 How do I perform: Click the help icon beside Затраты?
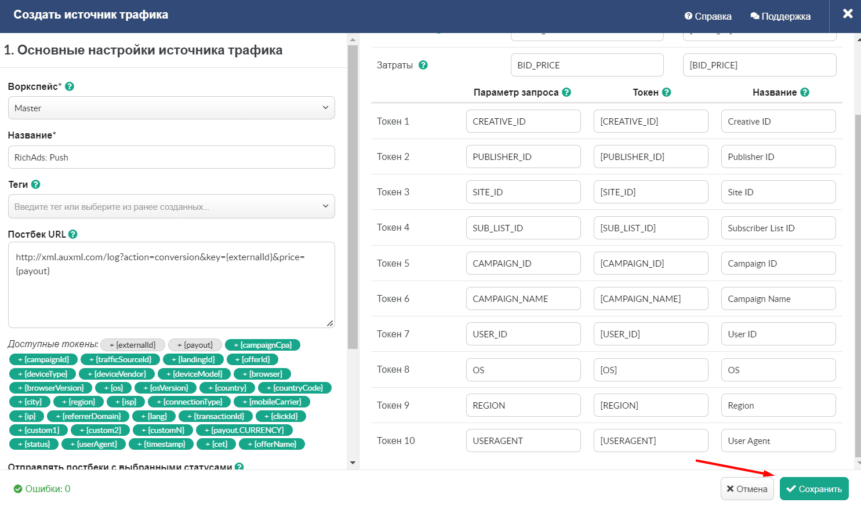(x=423, y=65)
